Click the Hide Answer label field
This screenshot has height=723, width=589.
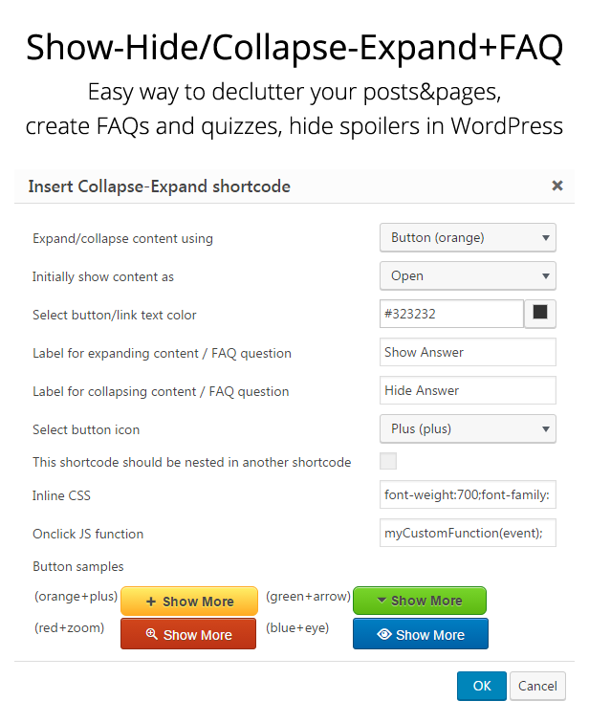click(468, 390)
